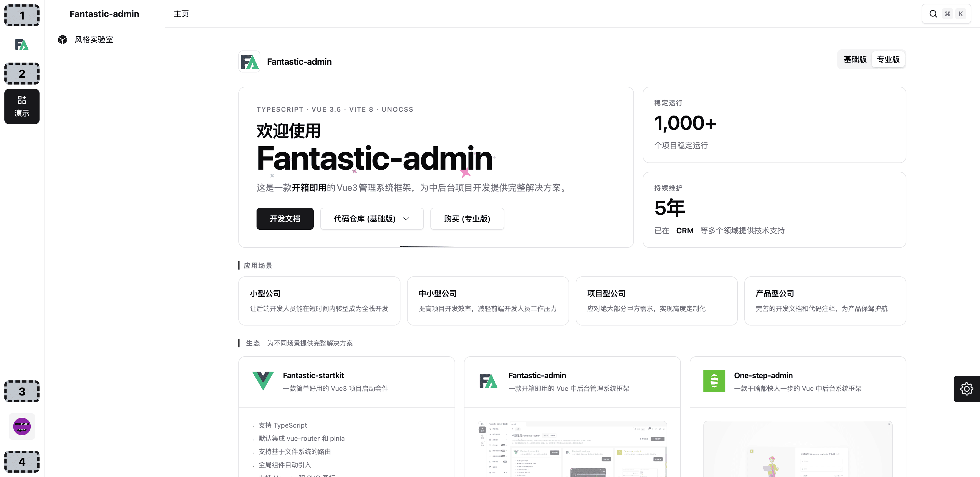
Task: Click the 让后端开发人员 description in 小型公司 card
Action: click(319, 309)
